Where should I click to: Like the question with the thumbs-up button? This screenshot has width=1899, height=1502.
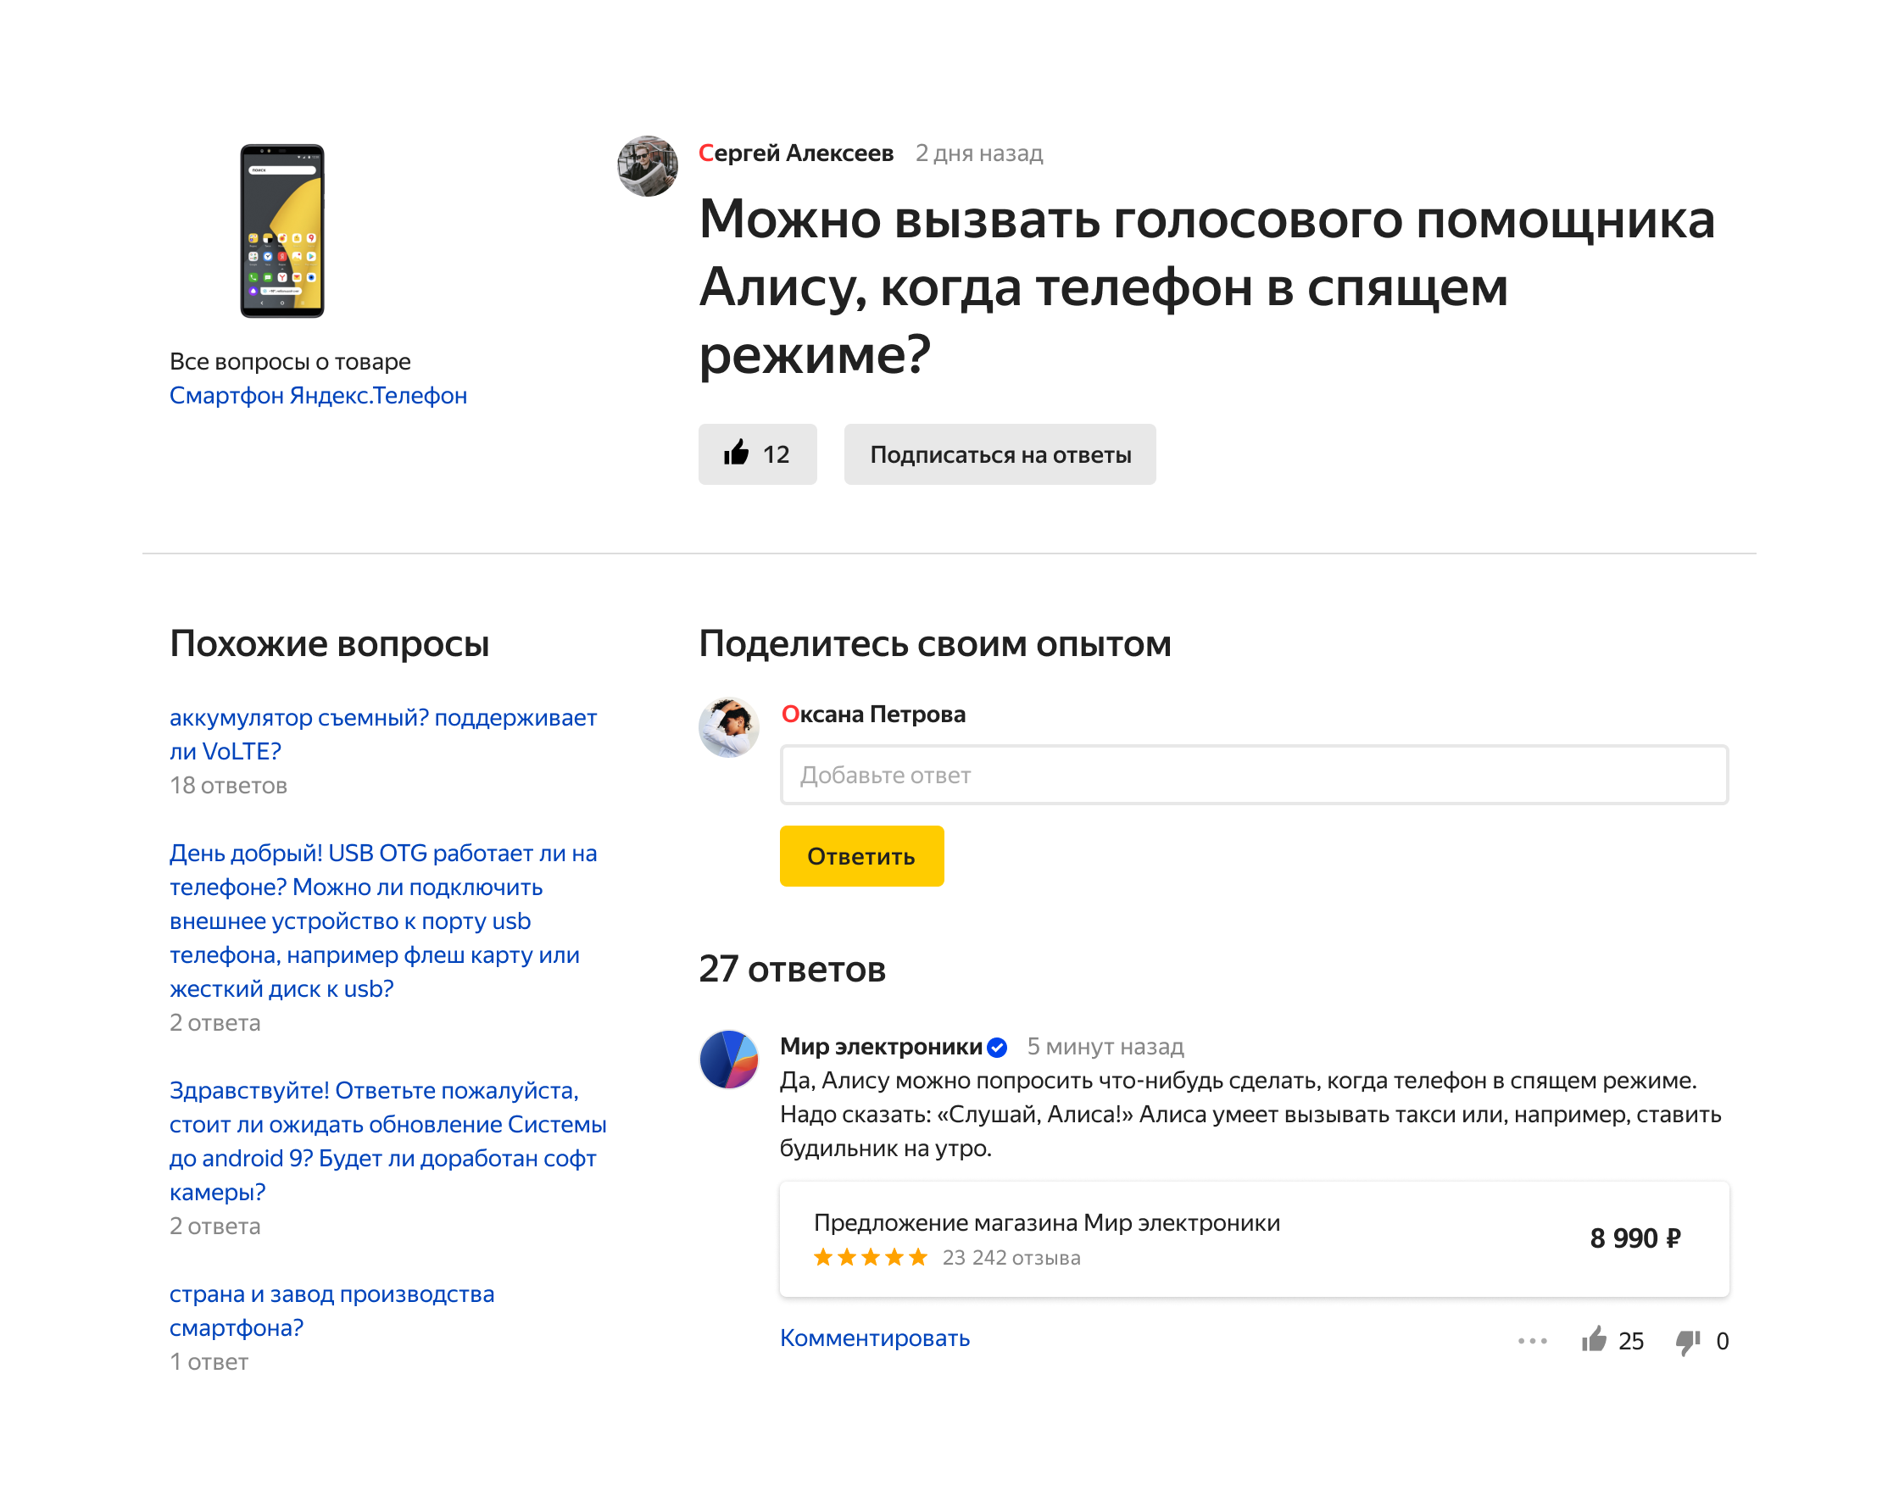pyautogui.click(x=756, y=453)
